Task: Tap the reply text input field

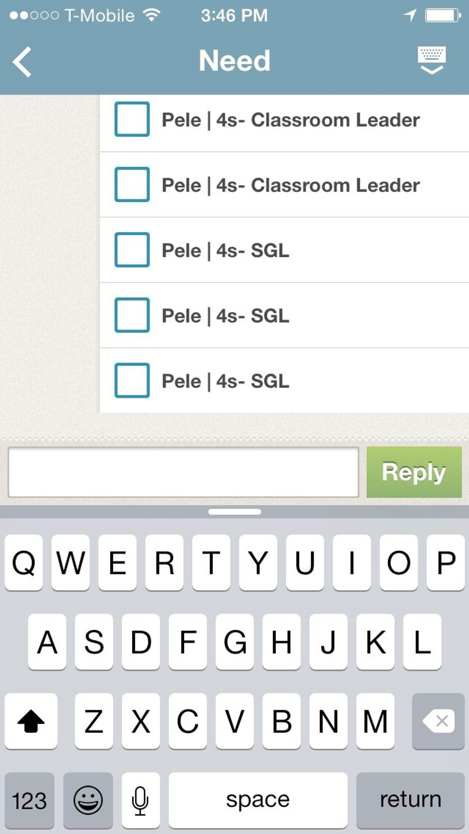Action: 183,472
